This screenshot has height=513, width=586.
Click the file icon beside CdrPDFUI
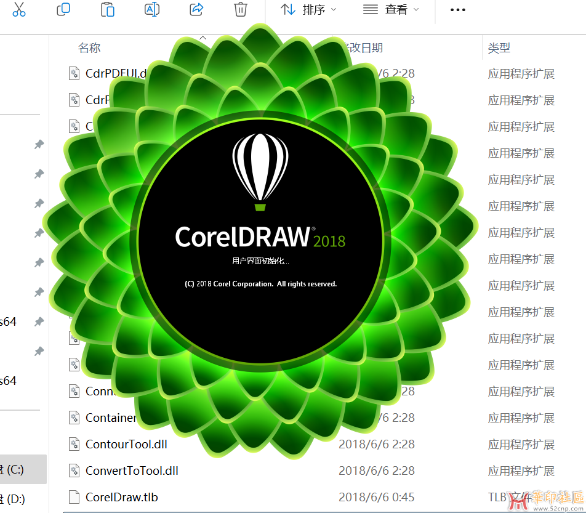pos(74,74)
